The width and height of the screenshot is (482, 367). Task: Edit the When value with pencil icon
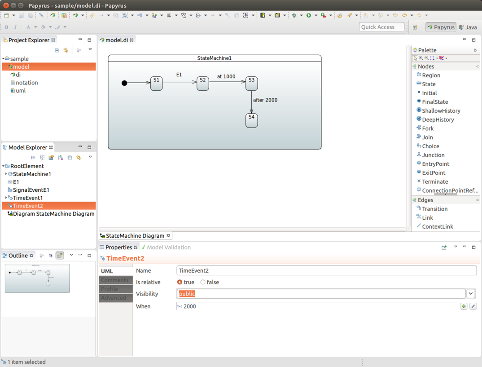pyautogui.click(x=473, y=306)
